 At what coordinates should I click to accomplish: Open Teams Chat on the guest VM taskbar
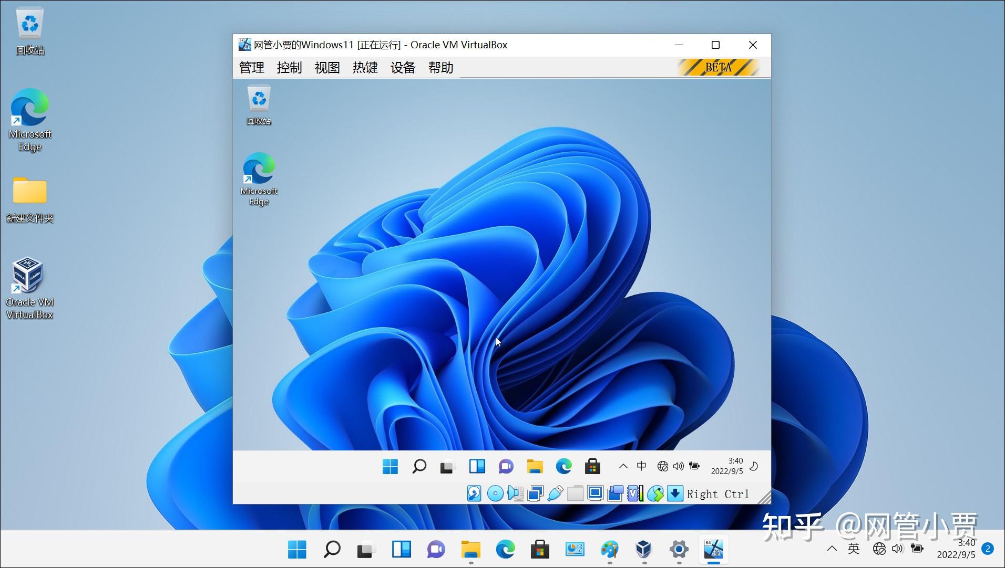pos(506,466)
